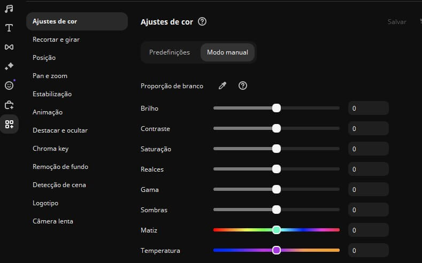
Task: Click help icon next to Ajustes de cor title
Action: pyautogui.click(x=202, y=22)
